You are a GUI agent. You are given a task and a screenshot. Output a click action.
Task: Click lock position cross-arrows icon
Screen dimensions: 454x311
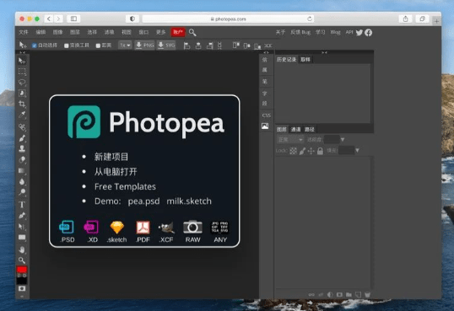[311, 151]
